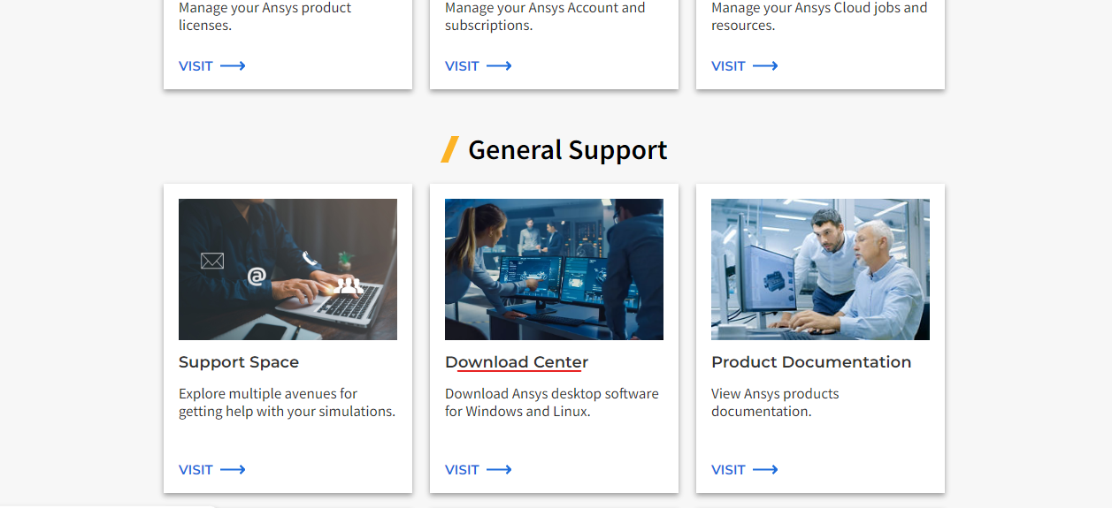Click the arrow icon in the Download Center card

point(499,470)
